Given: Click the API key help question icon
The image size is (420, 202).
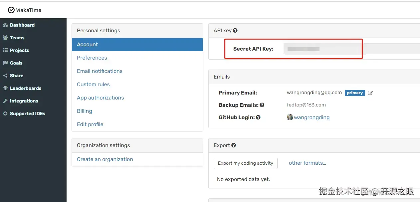Looking at the screenshot, I should pos(235,31).
